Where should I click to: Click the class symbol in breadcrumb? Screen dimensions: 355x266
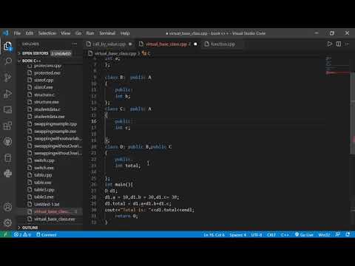click(146, 53)
